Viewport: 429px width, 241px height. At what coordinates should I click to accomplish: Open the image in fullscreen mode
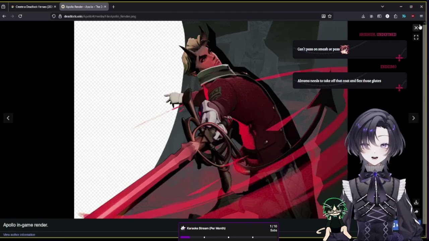pyautogui.click(x=416, y=37)
